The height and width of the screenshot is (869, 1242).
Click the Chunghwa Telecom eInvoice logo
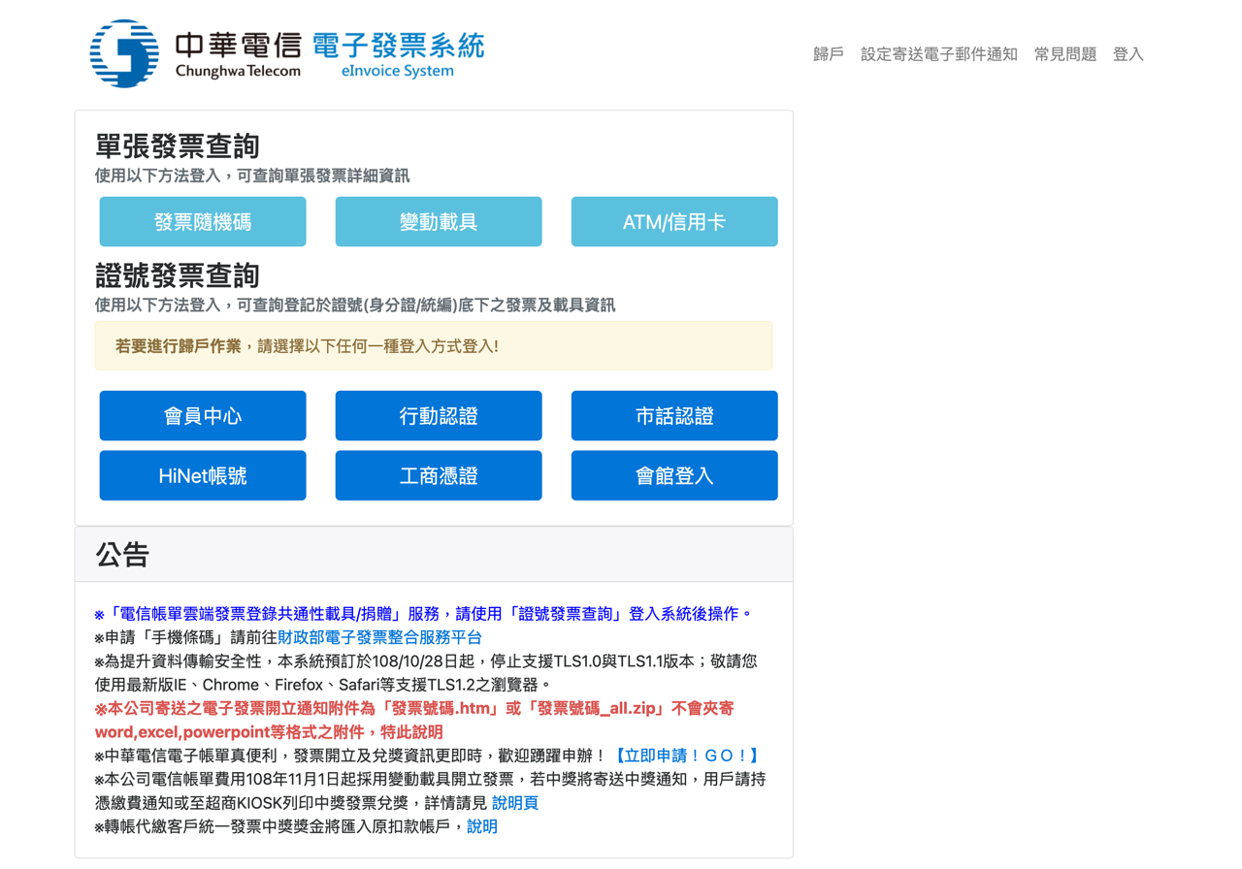(287, 53)
